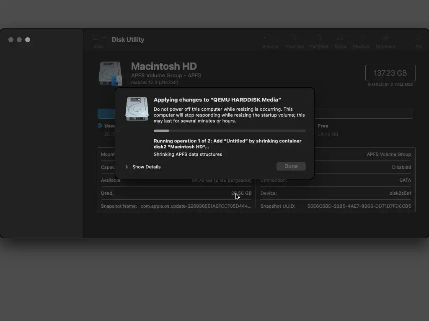Click the remove Volume minus icon
The image size is (429, 321).
[x=277, y=37]
